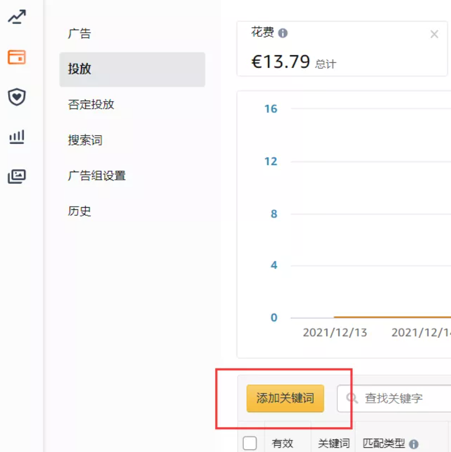This screenshot has width=451, height=452.
Task: Select the 投放 menu item
Action: click(132, 69)
